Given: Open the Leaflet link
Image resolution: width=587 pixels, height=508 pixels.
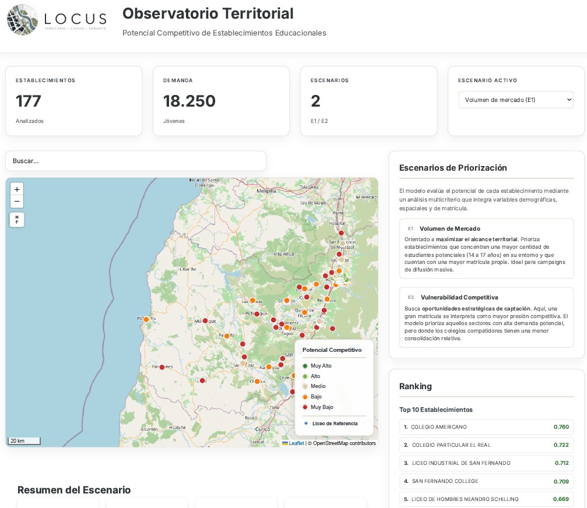Looking at the screenshot, I should (296, 443).
